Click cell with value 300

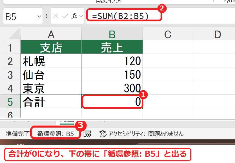tap(112, 88)
